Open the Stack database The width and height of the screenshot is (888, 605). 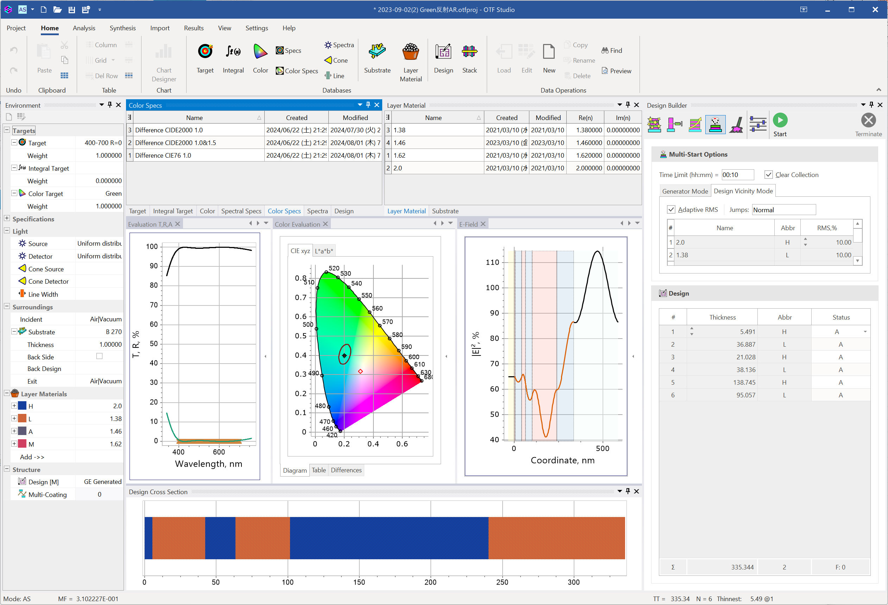point(470,58)
